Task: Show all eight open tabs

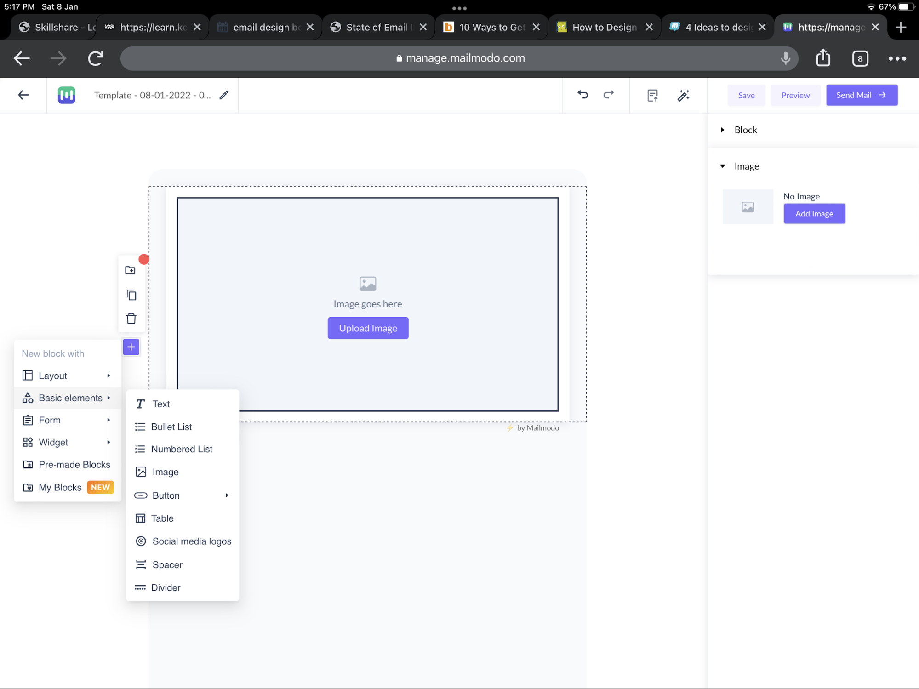Action: pos(860,58)
